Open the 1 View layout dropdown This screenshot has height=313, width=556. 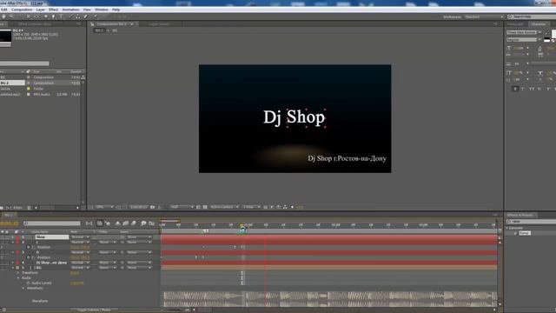point(251,207)
